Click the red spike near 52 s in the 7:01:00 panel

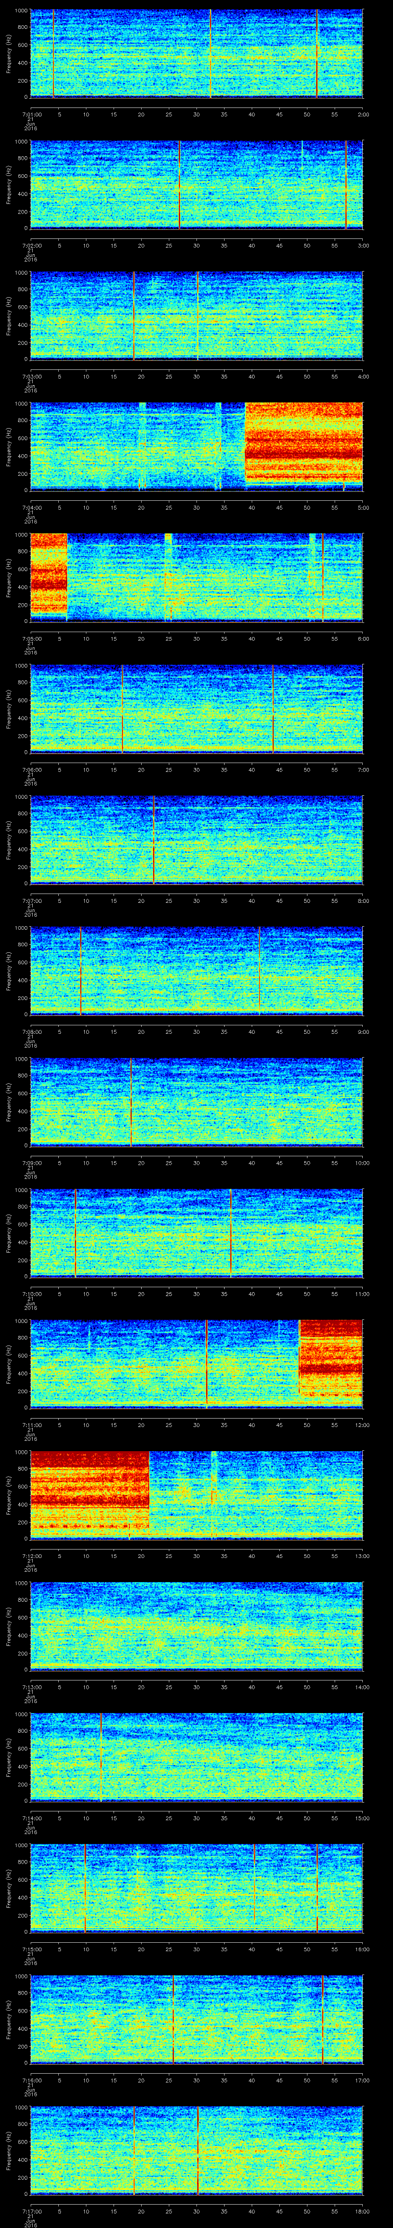pyautogui.click(x=317, y=54)
